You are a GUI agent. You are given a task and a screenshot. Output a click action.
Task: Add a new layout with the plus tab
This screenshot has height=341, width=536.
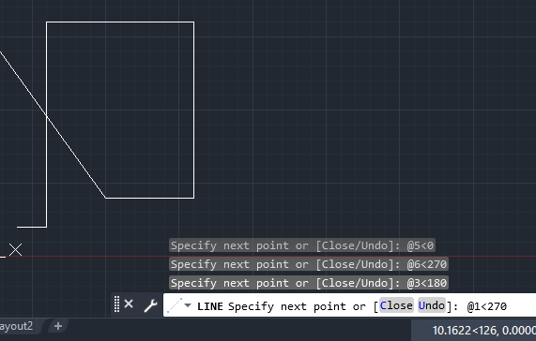(x=58, y=326)
